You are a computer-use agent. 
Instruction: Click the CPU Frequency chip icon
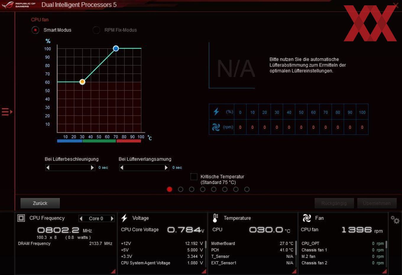[x=21, y=218]
